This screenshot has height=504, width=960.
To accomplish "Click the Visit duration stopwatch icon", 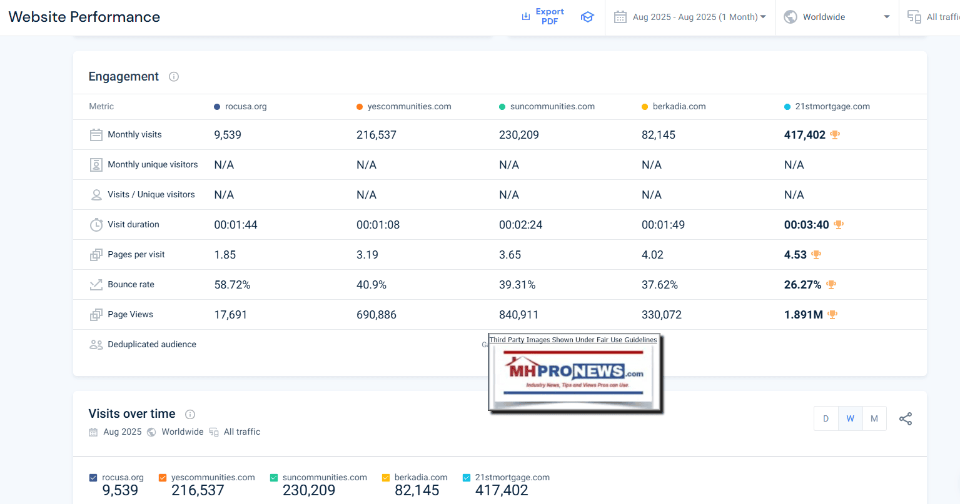I will tap(96, 225).
